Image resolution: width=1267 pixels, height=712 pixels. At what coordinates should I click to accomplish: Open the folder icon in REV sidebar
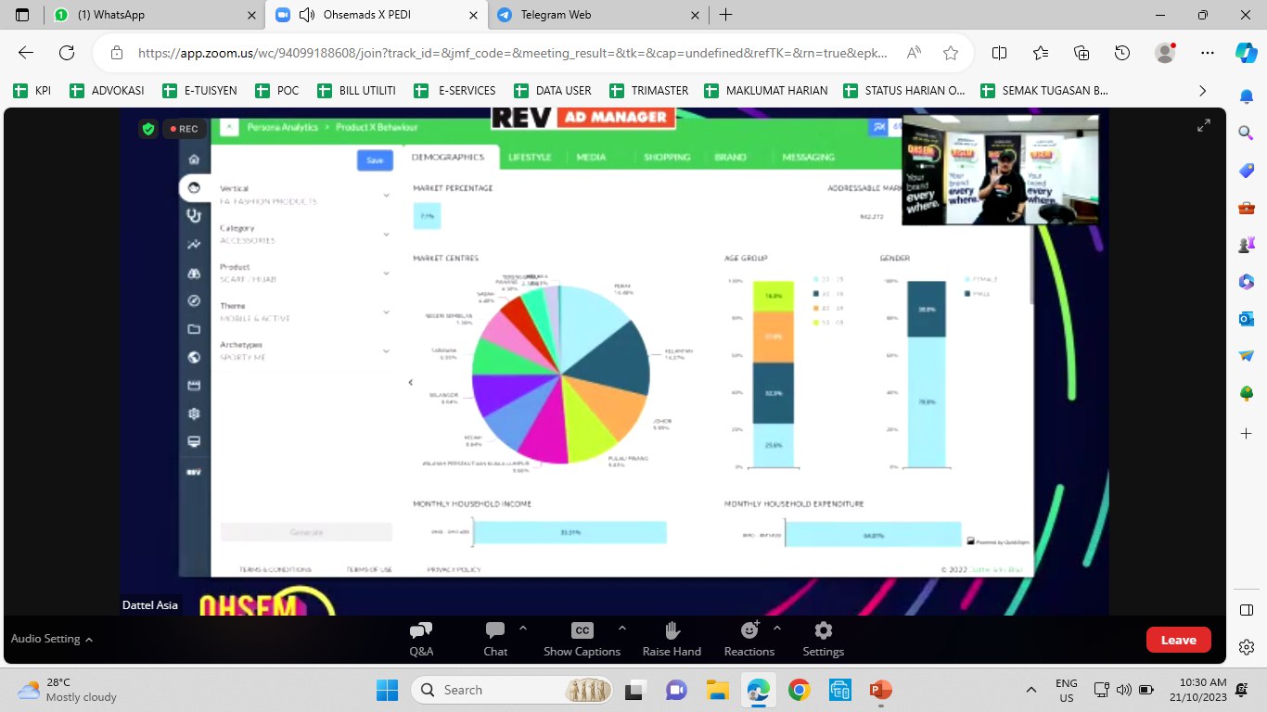click(x=194, y=329)
